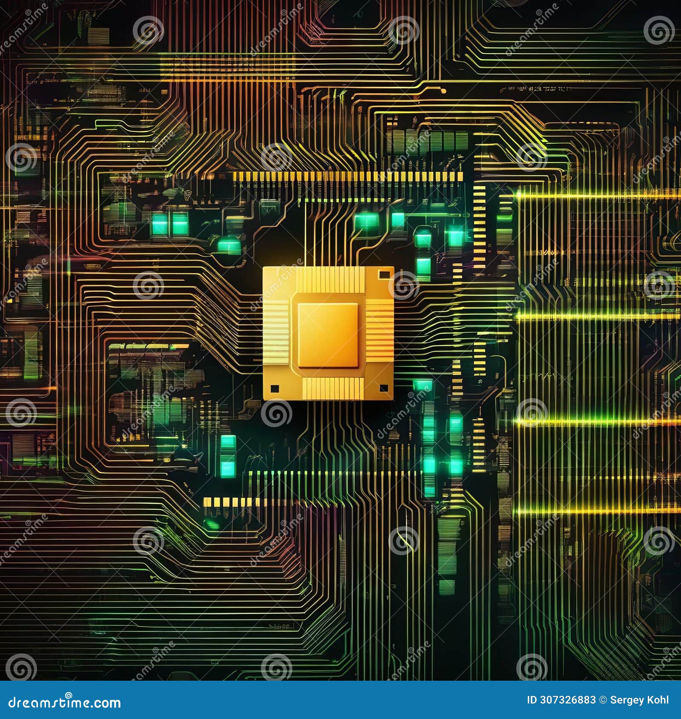Select the raised gold square on the processor
The height and width of the screenshot is (719, 681).
[x=327, y=334]
